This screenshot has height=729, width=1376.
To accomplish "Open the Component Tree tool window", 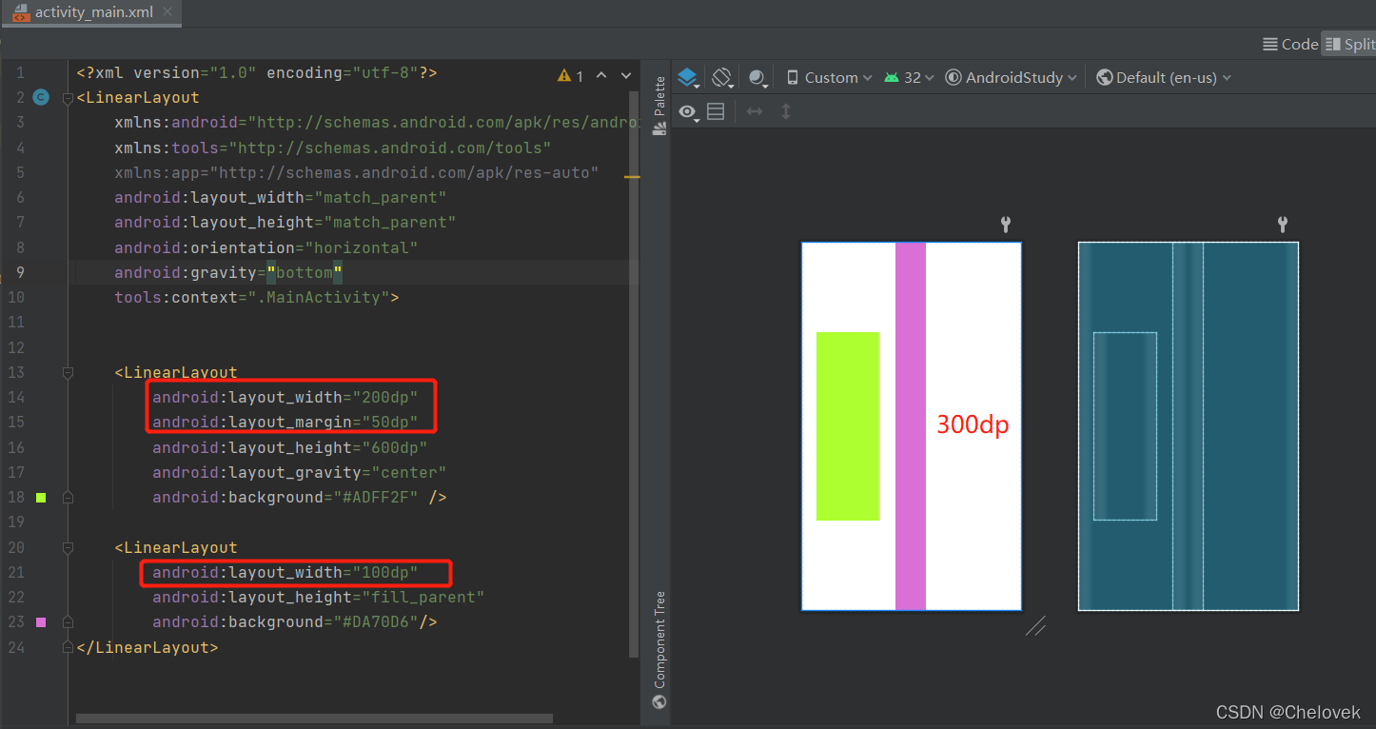I will (x=659, y=650).
